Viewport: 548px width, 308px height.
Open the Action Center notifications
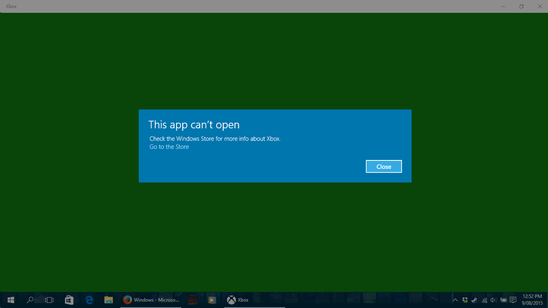pyautogui.click(x=513, y=300)
